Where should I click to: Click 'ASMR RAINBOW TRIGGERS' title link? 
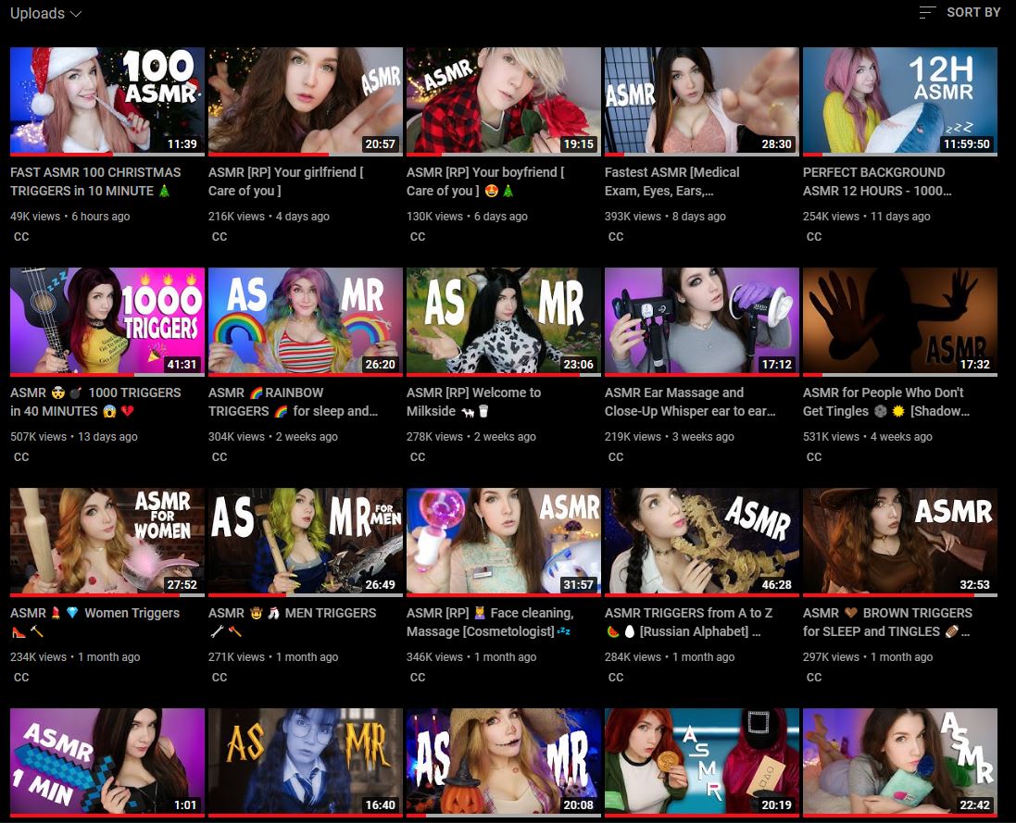click(293, 402)
